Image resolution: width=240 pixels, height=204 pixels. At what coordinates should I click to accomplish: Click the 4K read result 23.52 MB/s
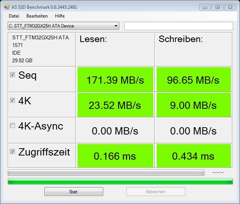(x=115, y=105)
